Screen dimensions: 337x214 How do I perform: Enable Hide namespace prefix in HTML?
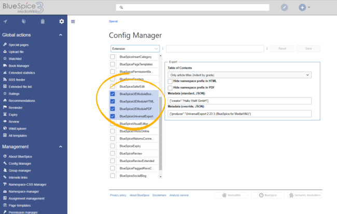(170, 82)
